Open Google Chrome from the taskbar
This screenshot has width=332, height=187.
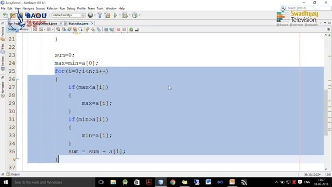[173, 182]
